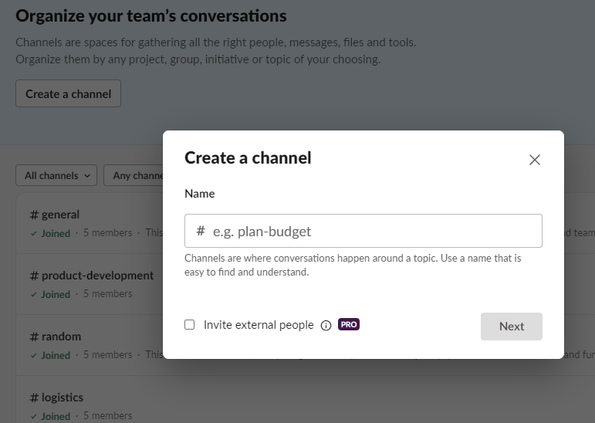Click the Create a channel button
Image resolution: width=595 pixels, height=423 pixels.
pyautogui.click(x=68, y=94)
